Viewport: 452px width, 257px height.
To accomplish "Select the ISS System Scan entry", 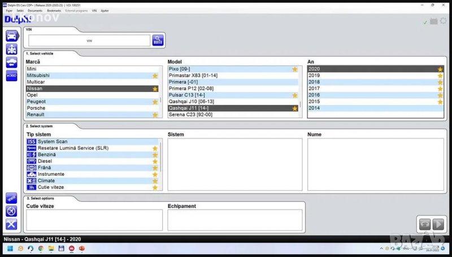I will click(49, 141).
